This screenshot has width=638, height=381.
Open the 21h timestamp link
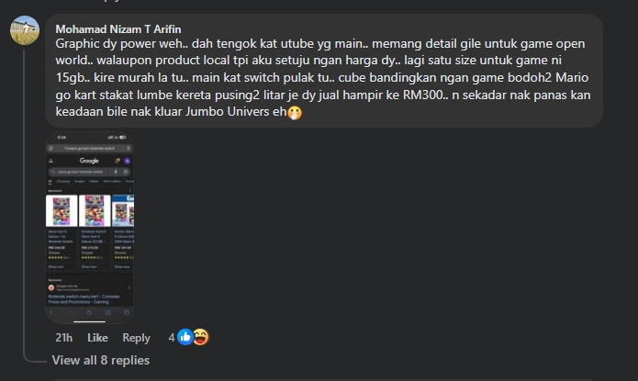click(64, 338)
